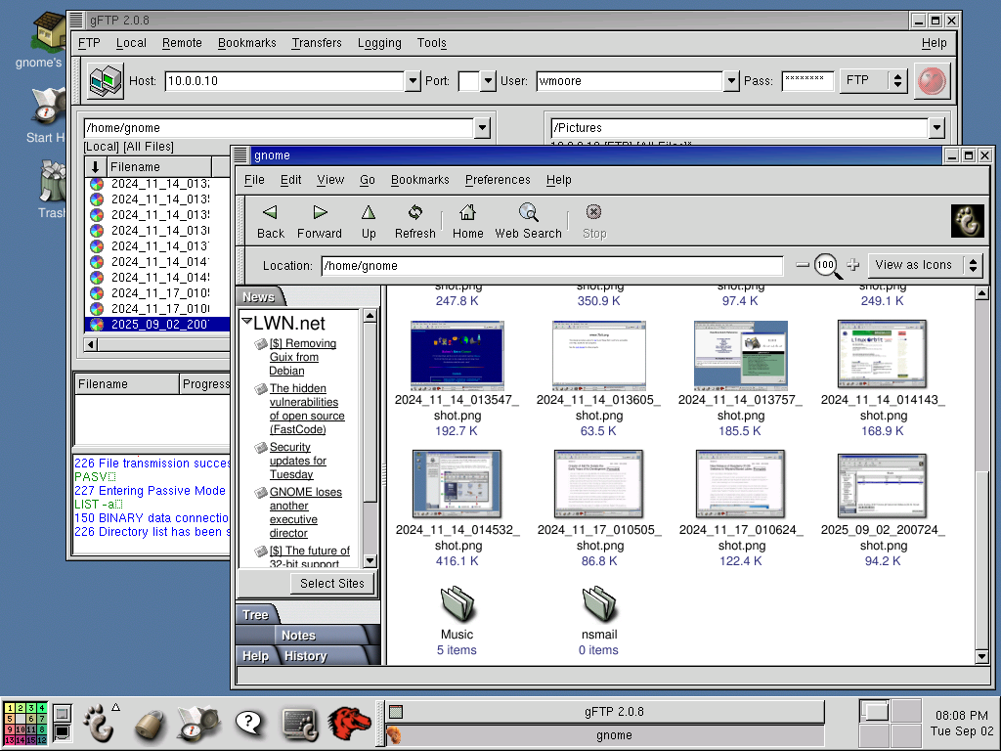Viewport: 1001px width, 751px height.
Task: Launch Mozilla from the panel
Action: coord(348,724)
